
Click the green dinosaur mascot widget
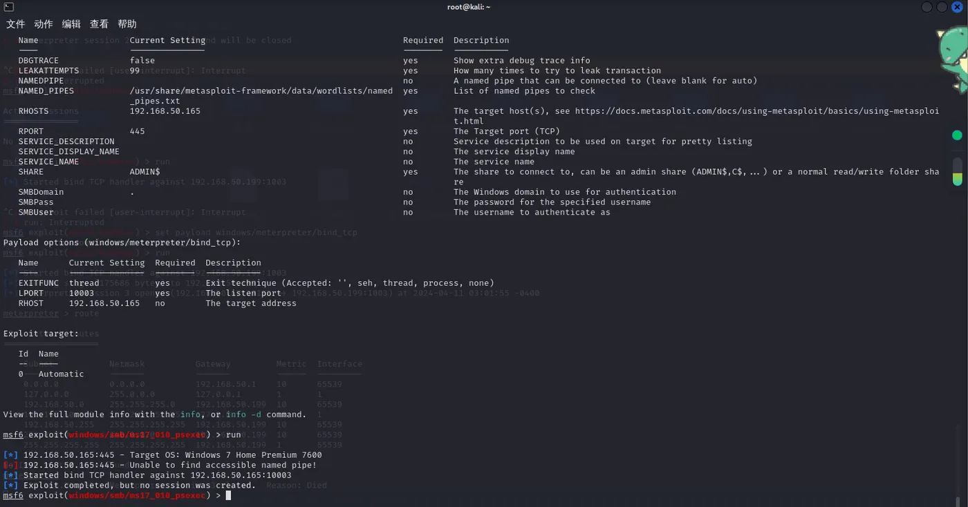pyautogui.click(x=953, y=59)
